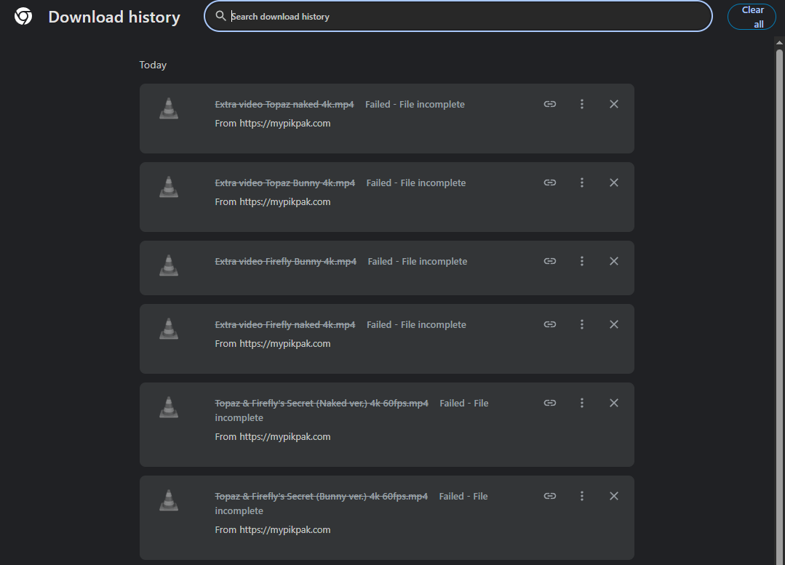Remove Extra video Topaz Bunny 4k.mp4 from list
This screenshot has width=785, height=565.
click(x=613, y=183)
